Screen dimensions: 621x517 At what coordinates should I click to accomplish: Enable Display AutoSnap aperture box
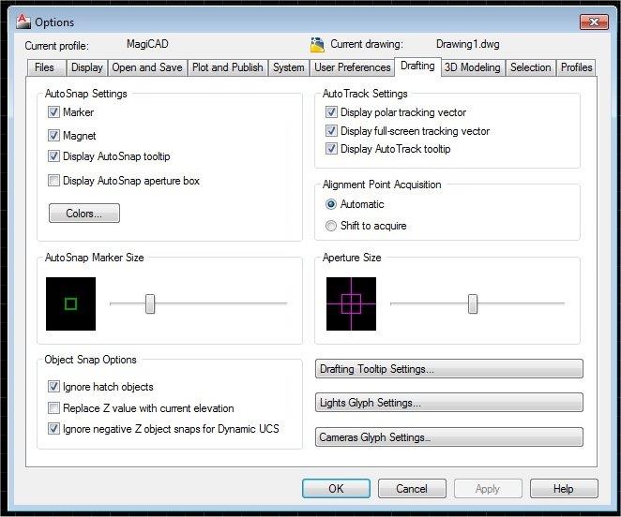53,181
